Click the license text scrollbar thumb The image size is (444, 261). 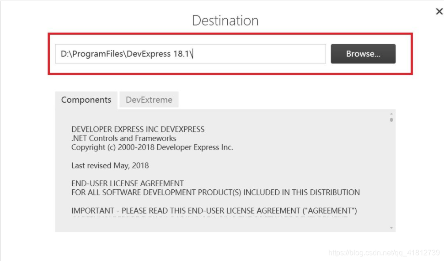coord(391,120)
